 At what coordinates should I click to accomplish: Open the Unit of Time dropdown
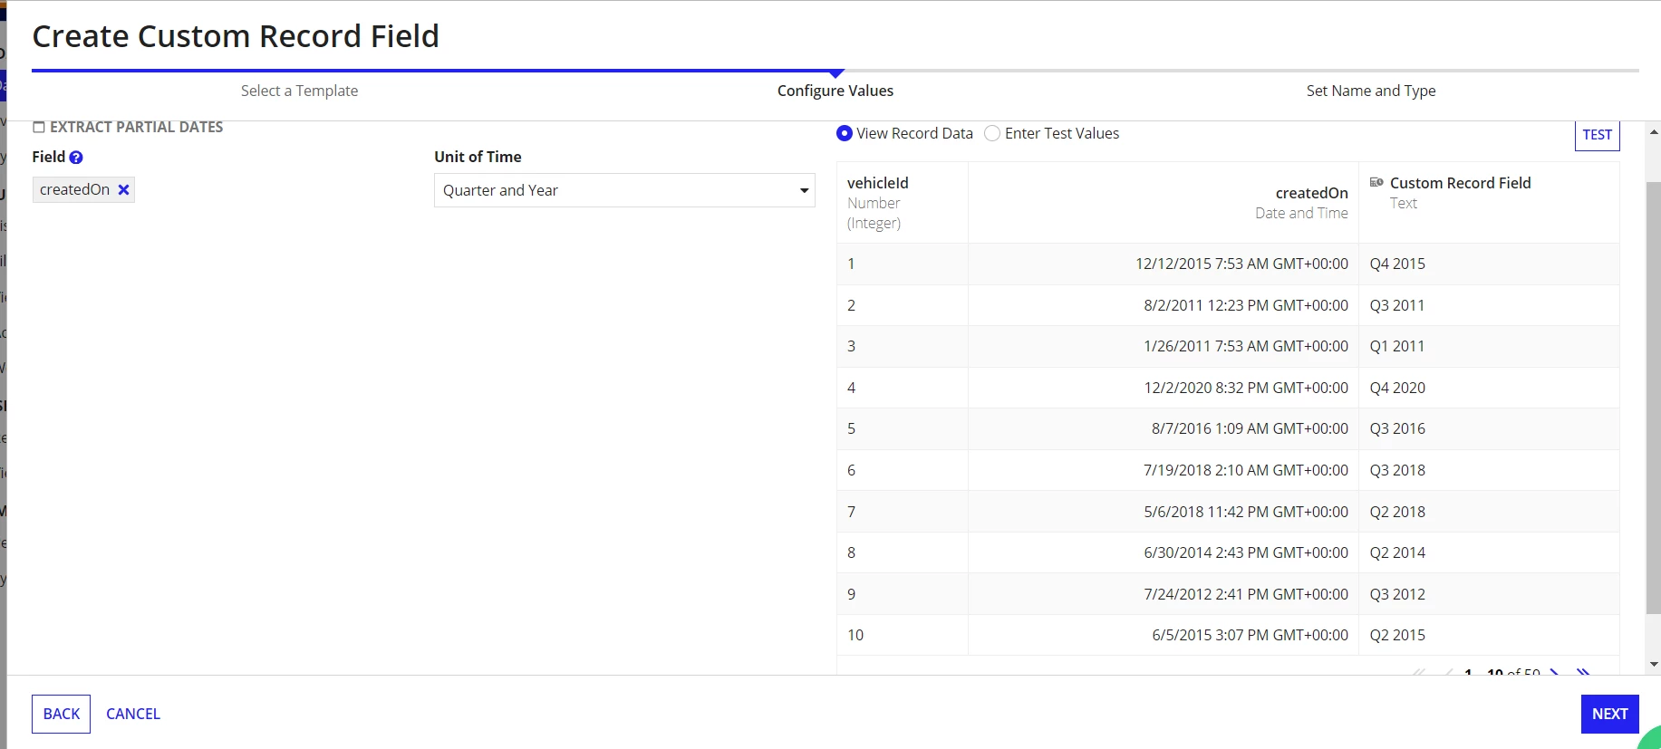click(624, 190)
